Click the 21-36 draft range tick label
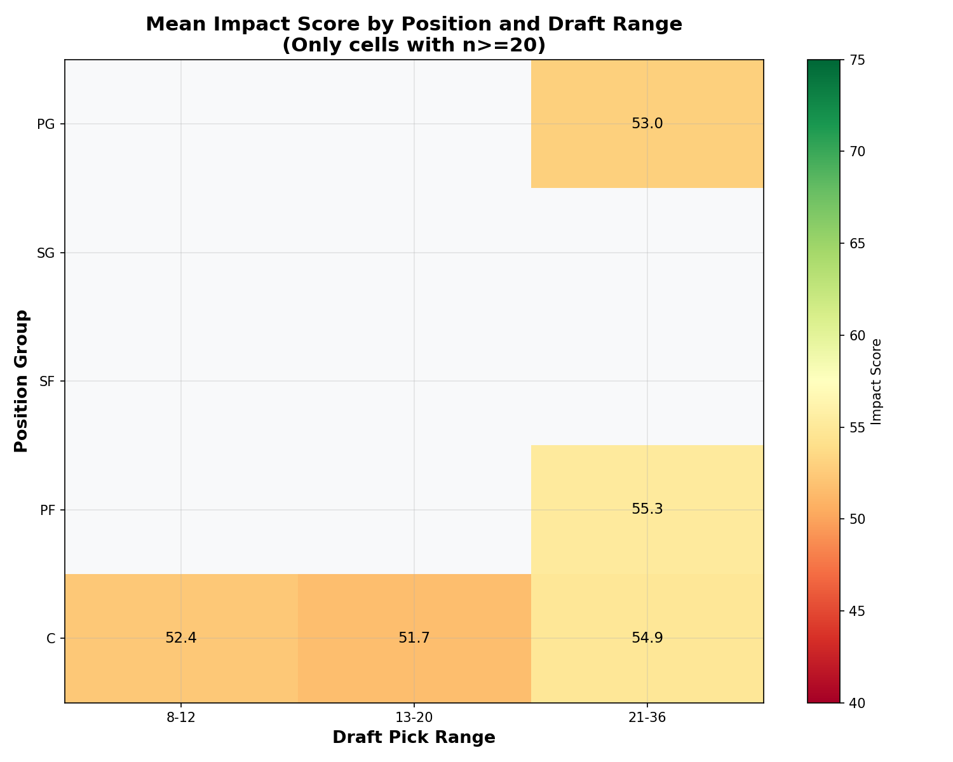The image size is (953, 762). tap(647, 718)
